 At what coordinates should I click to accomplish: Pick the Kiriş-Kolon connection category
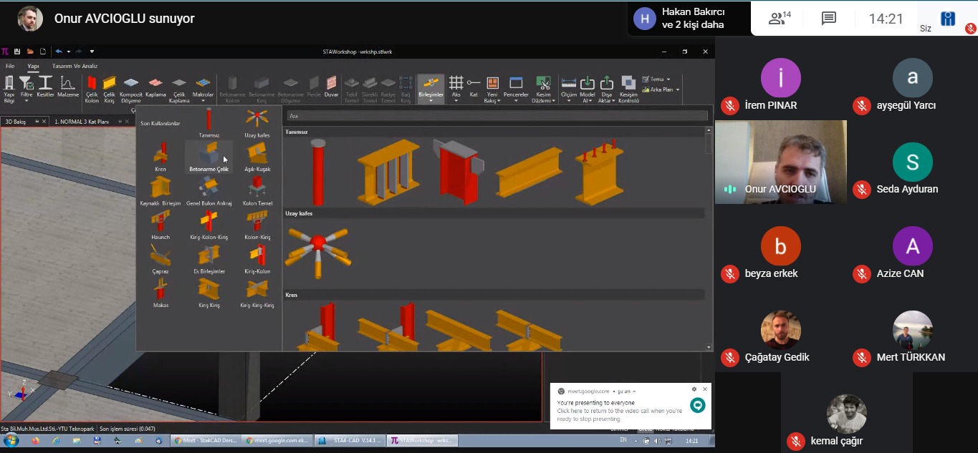(x=257, y=260)
